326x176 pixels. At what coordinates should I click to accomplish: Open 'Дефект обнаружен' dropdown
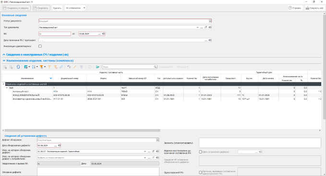coord(157,140)
